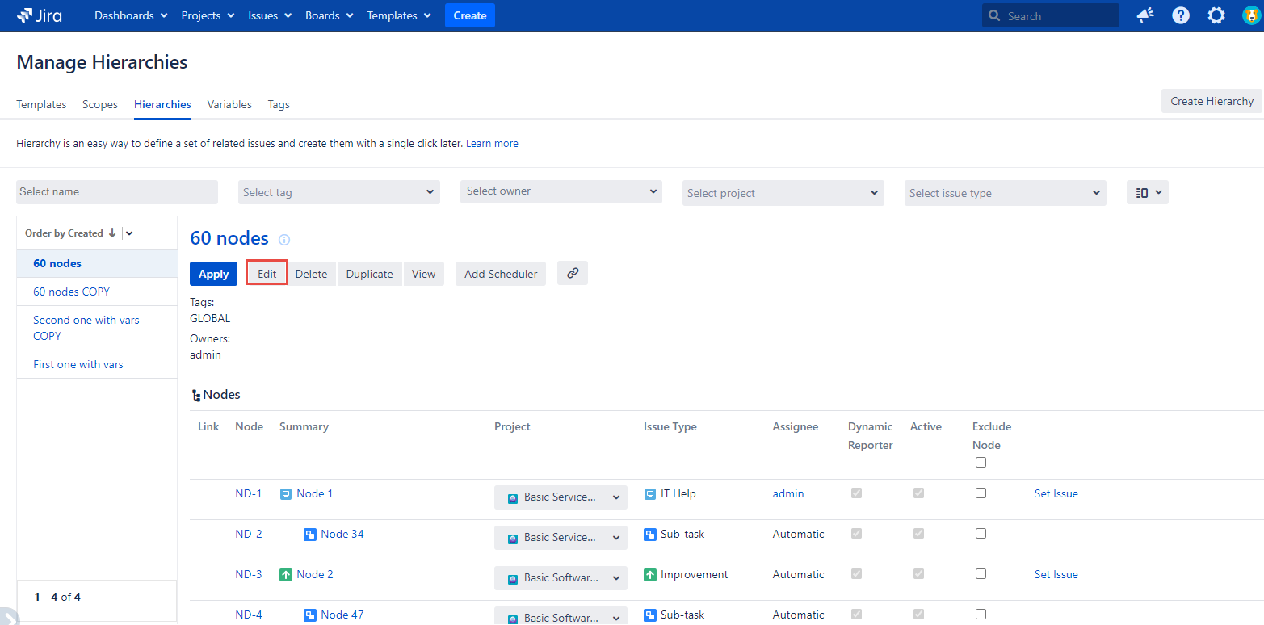The width and height of the screenshot is (1264, 625).
Task: Open the help question mark icon
Action: coord(1181,15)
